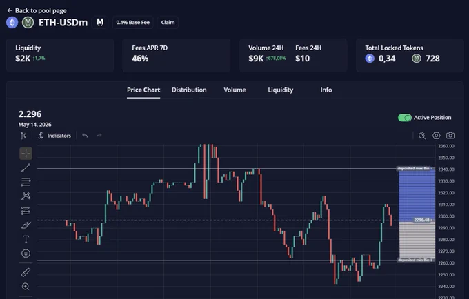Select the pattern drawing tool
The image size is (469, 299).
coord(26,196)
